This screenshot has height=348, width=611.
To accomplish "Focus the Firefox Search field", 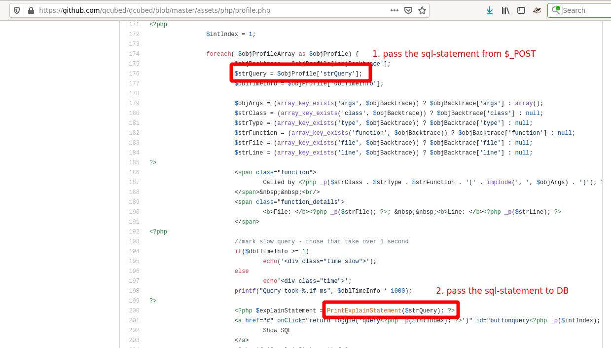I will point(579,10).
